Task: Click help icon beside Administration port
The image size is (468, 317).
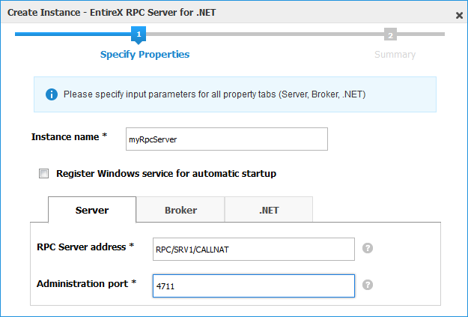Action: (368, 285)
